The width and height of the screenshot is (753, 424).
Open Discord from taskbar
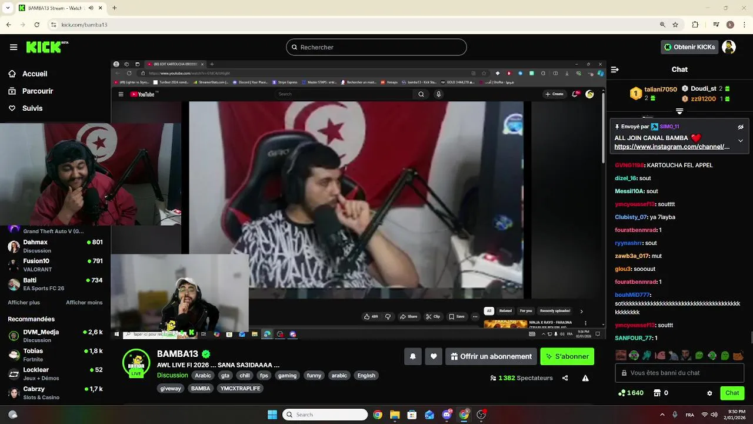coord(447,415)
